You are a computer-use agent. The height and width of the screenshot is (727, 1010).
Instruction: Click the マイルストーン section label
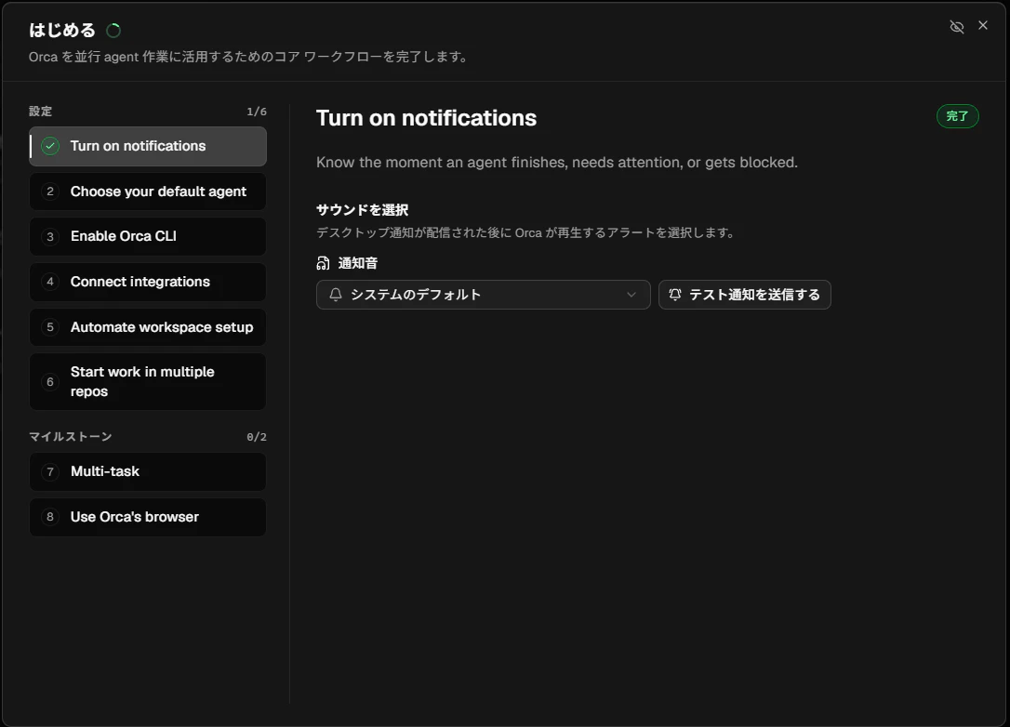click(70, 437)
